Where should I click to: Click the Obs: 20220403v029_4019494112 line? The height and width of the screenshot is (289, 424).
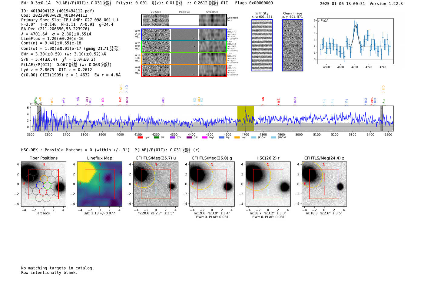coord(54,15)
